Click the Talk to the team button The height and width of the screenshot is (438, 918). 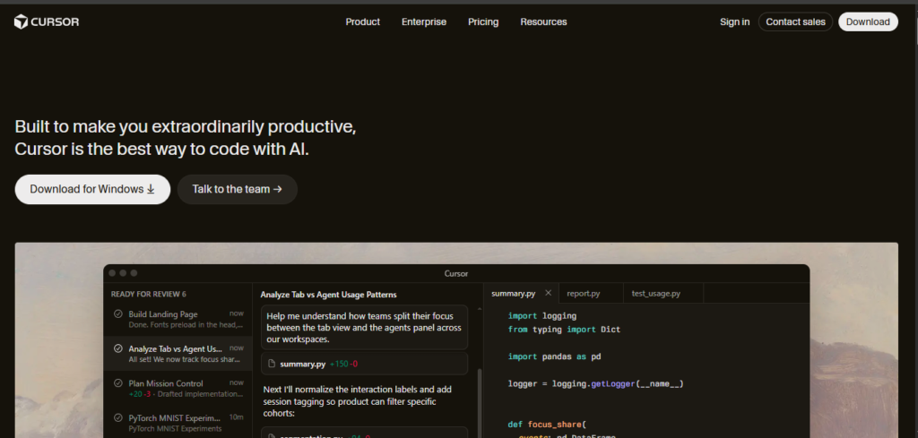coord(237,189)
